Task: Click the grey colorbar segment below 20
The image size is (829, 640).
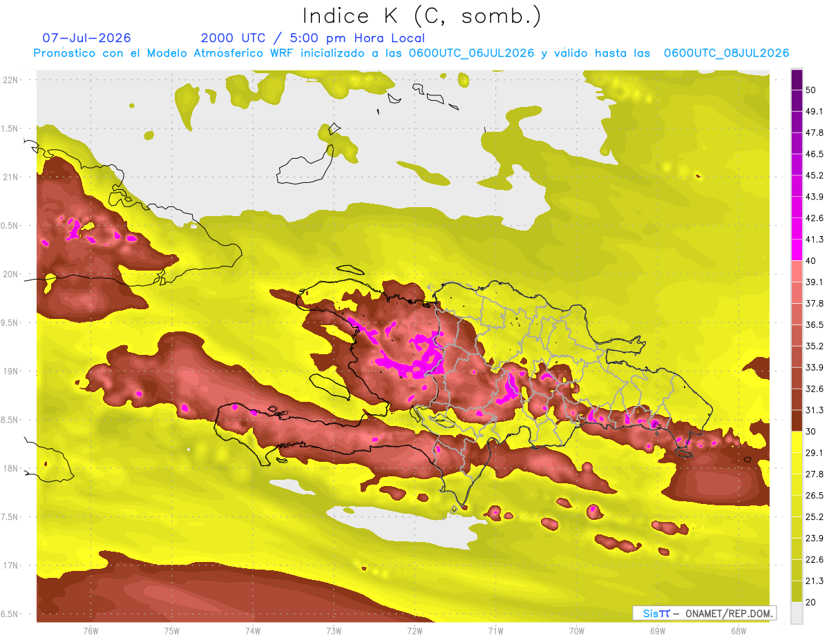Action: pyautogui.click(x=797, y=613)
